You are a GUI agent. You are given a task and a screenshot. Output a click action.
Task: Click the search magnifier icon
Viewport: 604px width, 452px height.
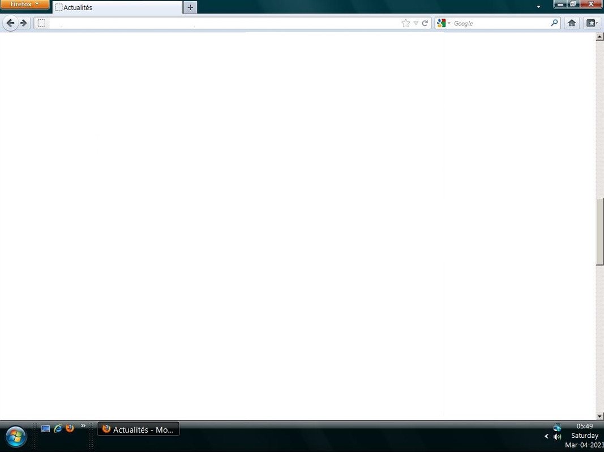point(554,23)
